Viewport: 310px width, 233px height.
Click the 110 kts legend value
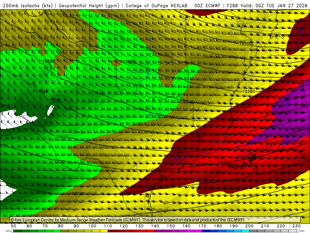tap(108, 226)
